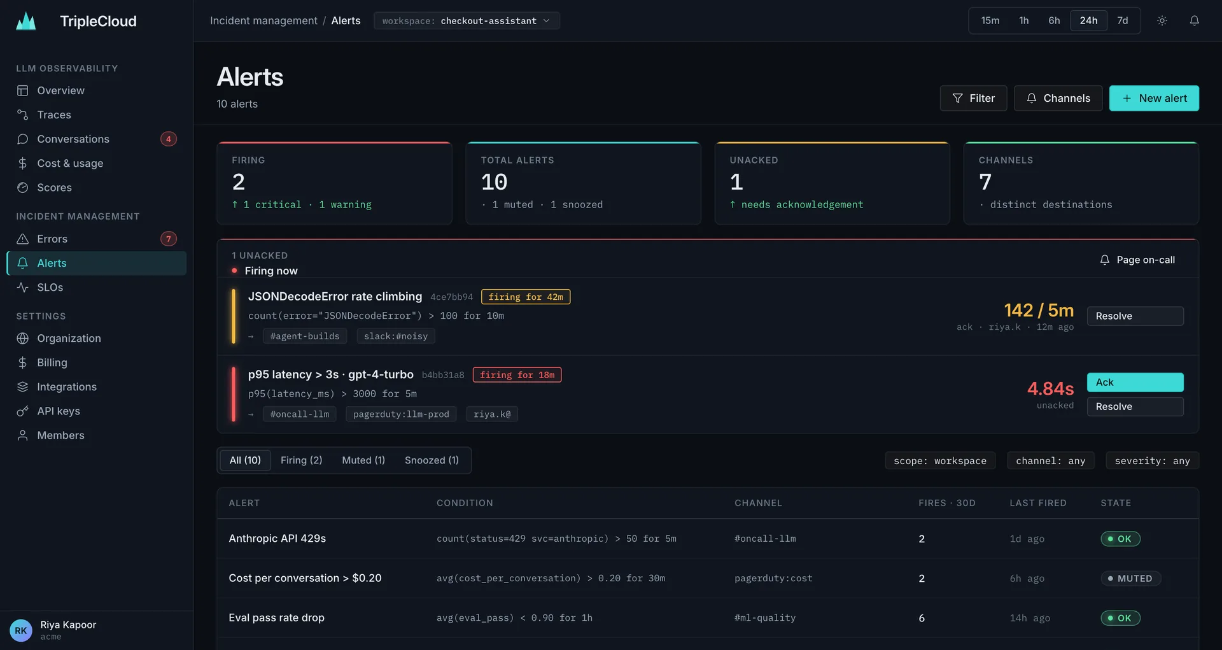
Task: Select the 15m time range
Action: point(990,20)
